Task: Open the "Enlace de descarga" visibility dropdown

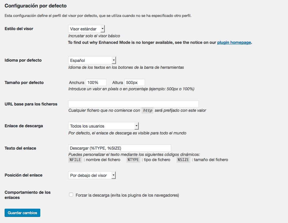Action: [x=103, y=126]
